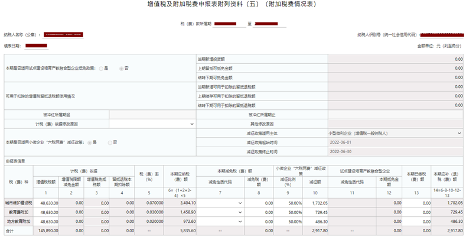Click tax rate 0.030000 cell
Image resolution: width=466 pixels, height=237 pixels.
point(149,213)
